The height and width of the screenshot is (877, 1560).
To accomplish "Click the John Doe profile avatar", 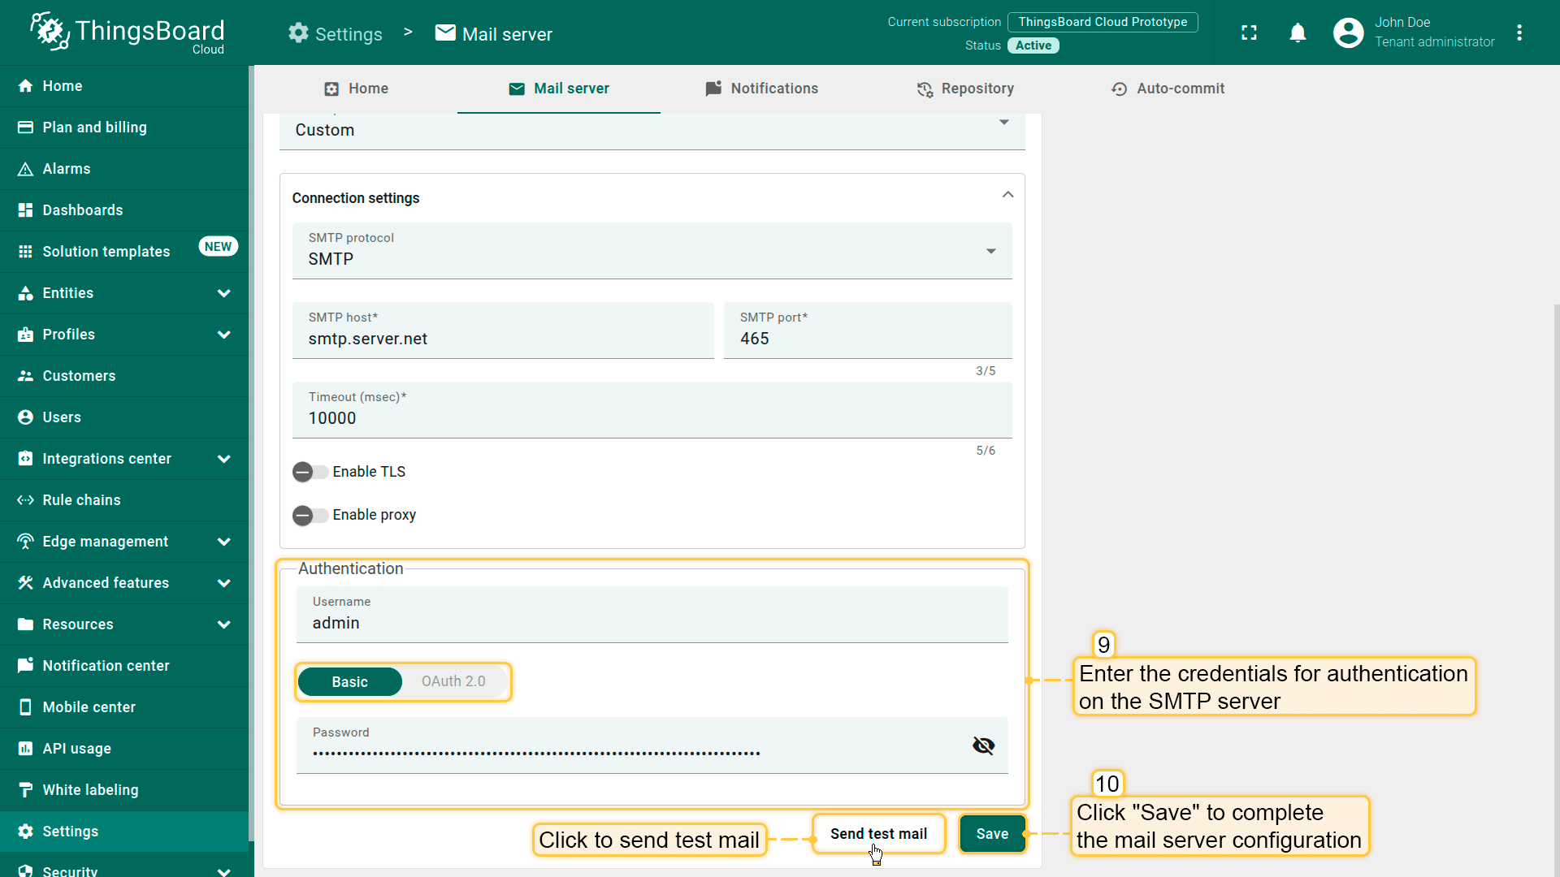I will pos(1348,32).
